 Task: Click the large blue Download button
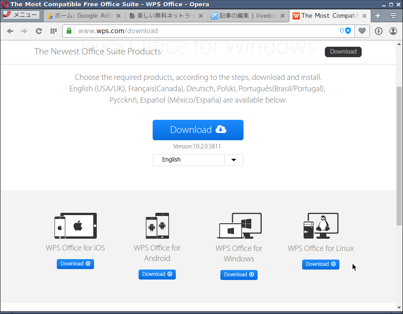pyautogui.click(x=198, y=130)
